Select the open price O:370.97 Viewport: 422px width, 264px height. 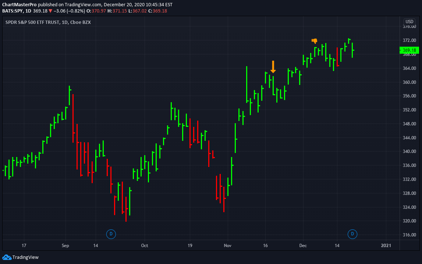[96, 11]
